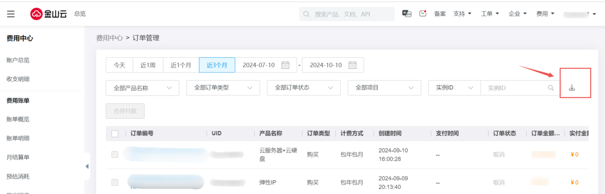Check the 云服务器+云硬盘 order row checkbox
The width and height of the screenshot is (605, 194).
115,154
